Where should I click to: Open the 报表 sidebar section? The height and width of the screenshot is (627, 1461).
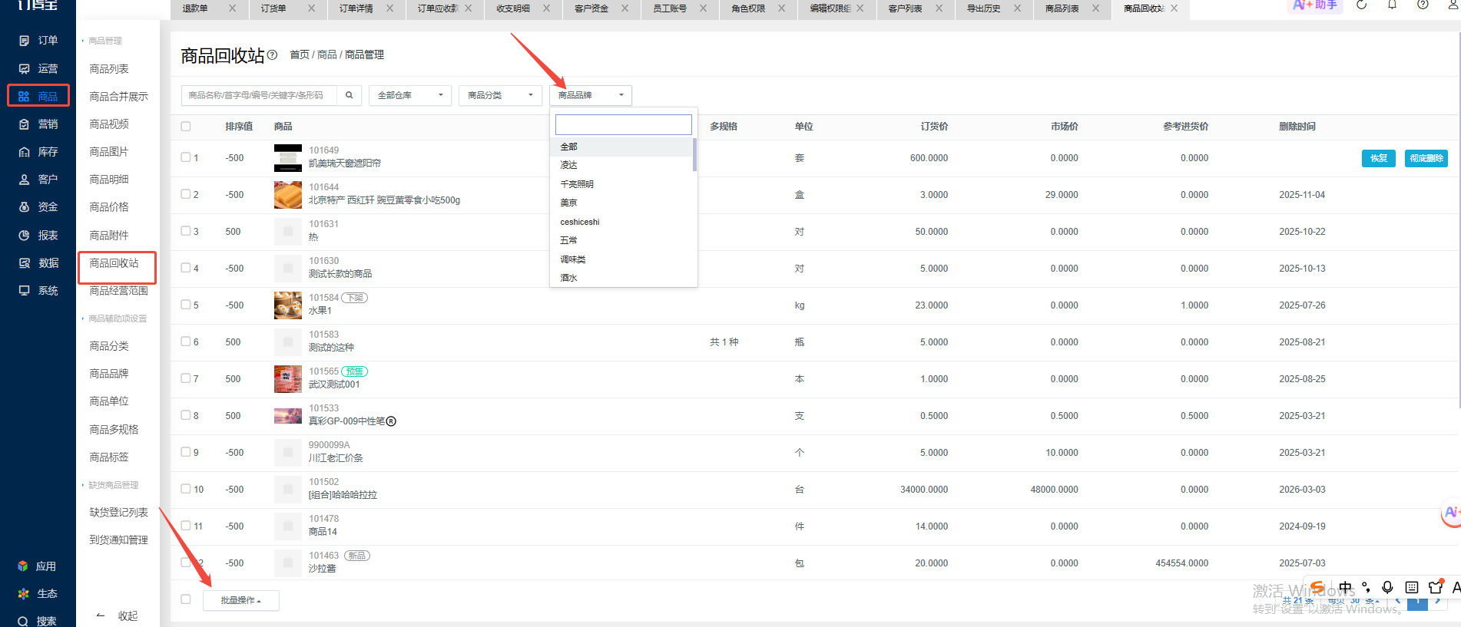[38, 236]
